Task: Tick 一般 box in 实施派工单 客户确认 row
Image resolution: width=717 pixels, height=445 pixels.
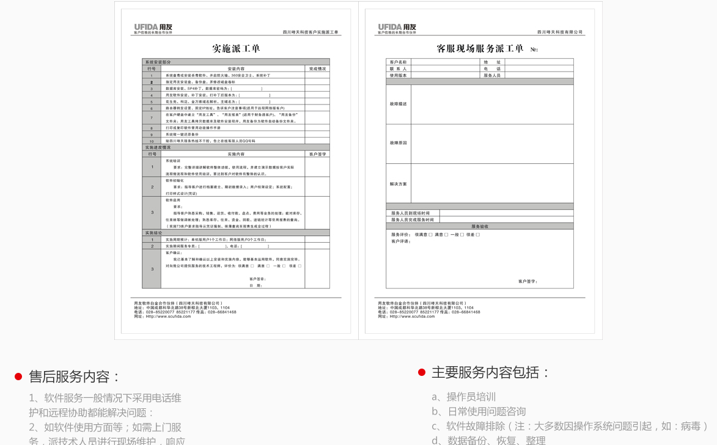Action: [284, 266]
